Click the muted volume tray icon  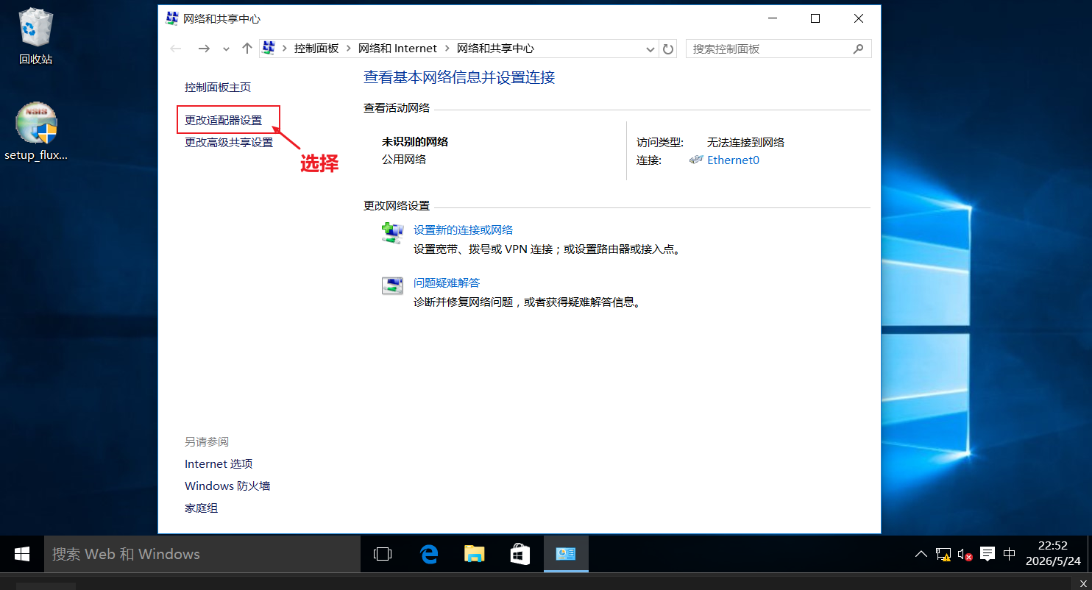click(x=965, y=555)
